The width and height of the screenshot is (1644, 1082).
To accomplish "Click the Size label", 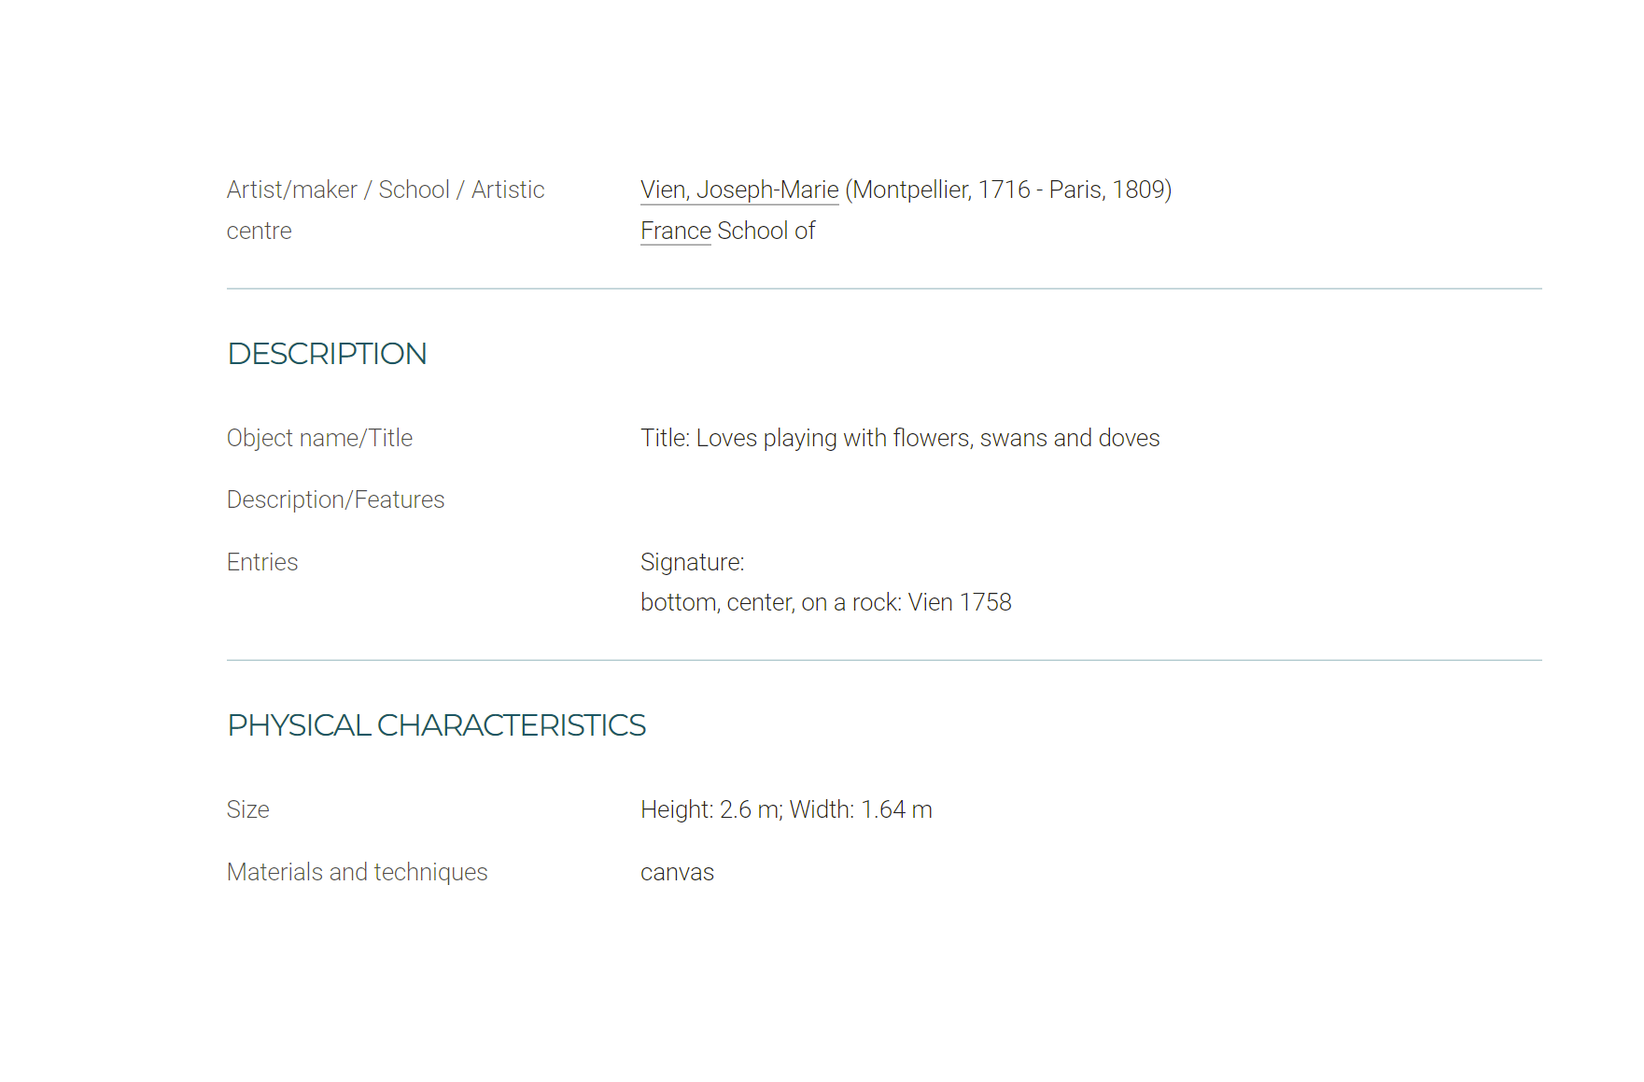I will 248,809.
